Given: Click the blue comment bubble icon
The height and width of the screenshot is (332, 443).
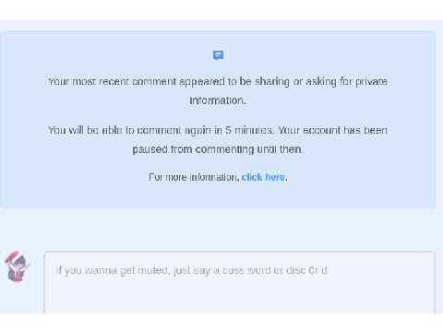Looking at the screenshot, I should click(x=218, y=55).
